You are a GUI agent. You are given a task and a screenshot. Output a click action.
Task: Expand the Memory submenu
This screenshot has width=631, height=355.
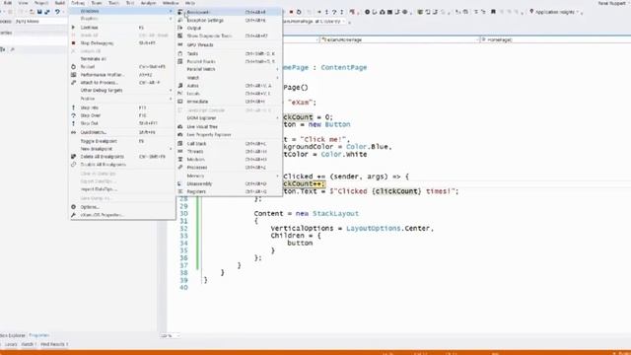[228, 176]
